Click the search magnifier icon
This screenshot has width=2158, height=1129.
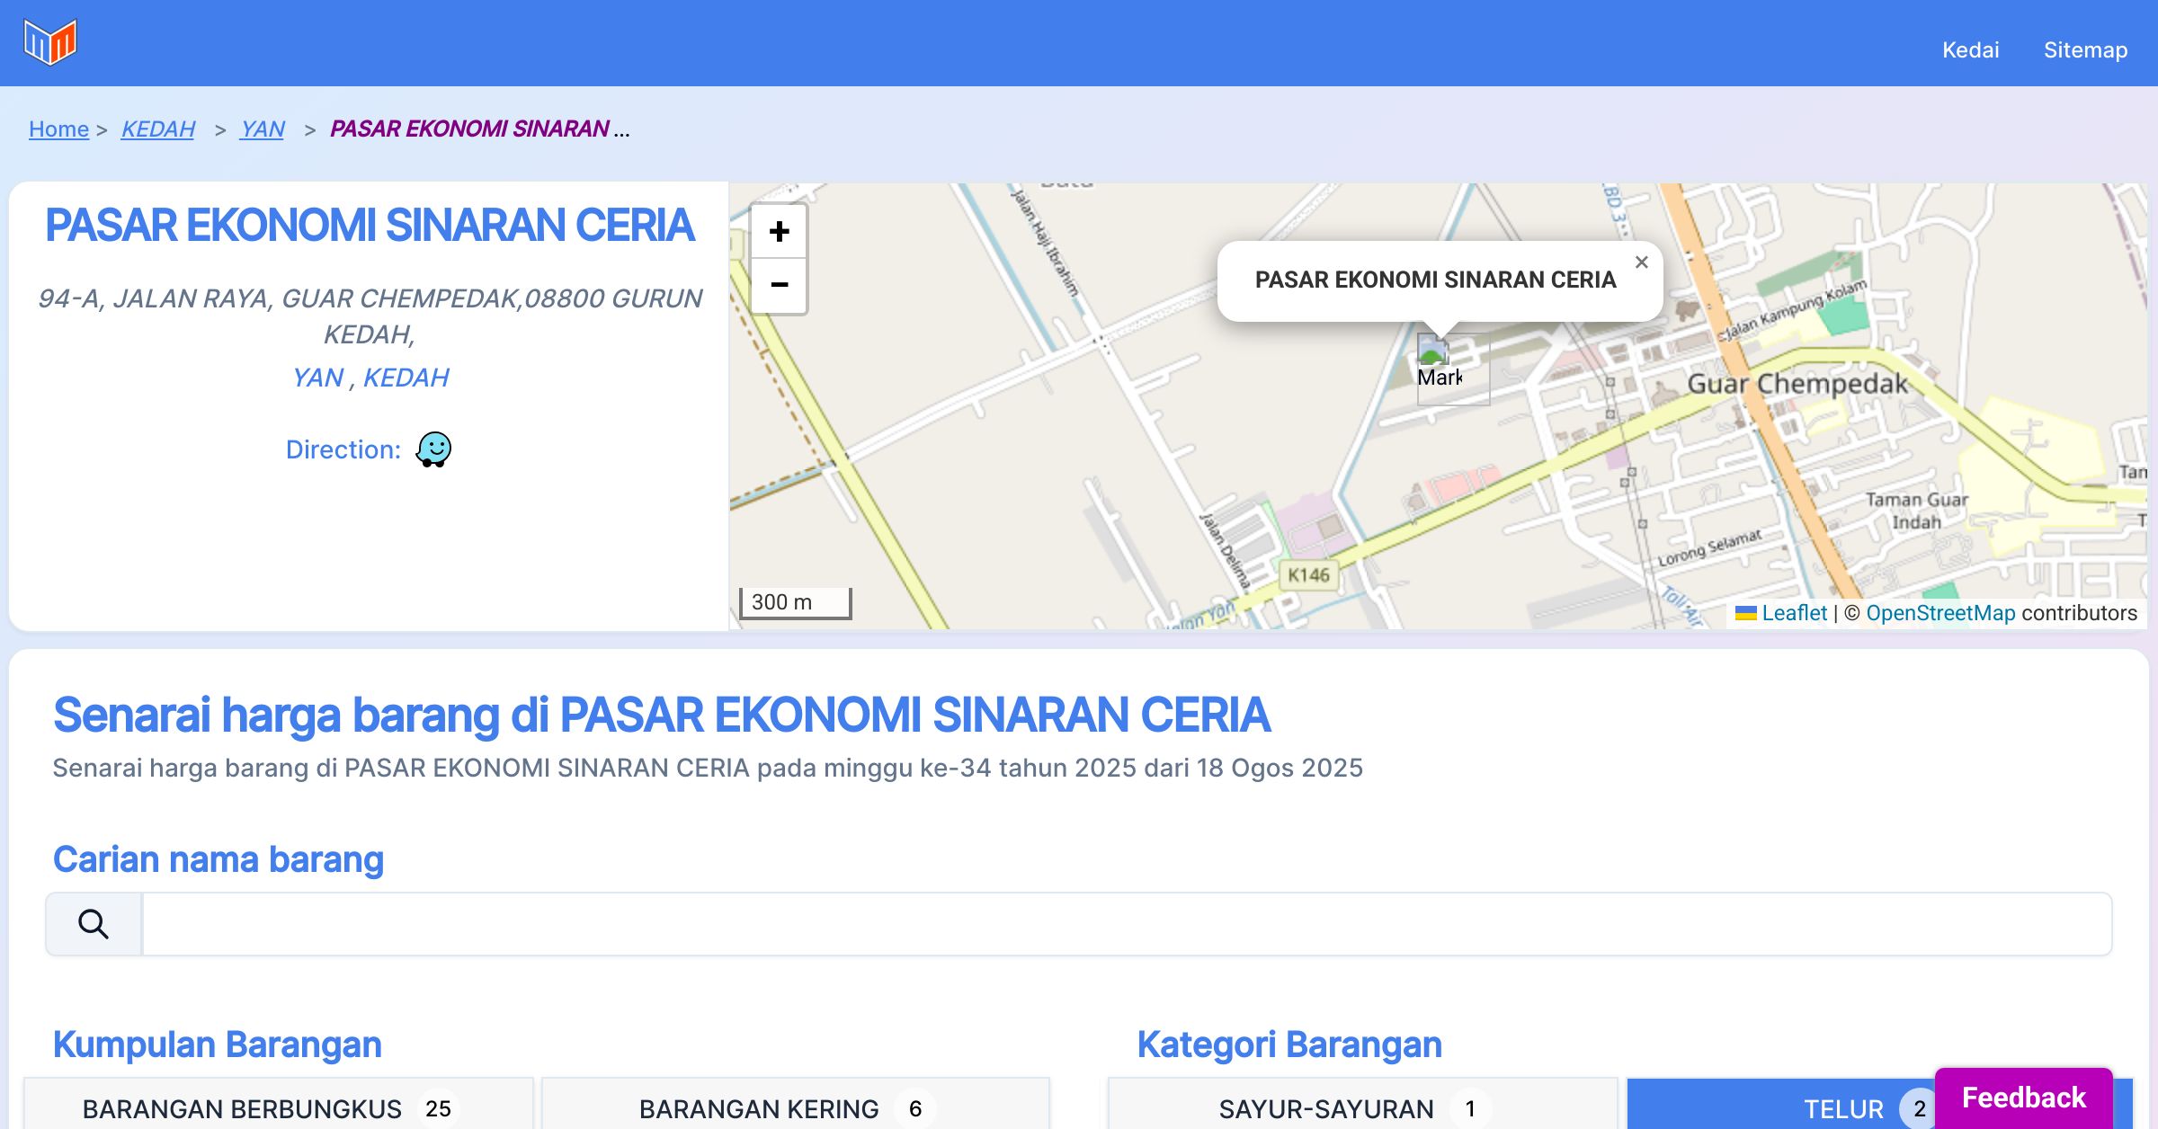tap(94, 924)
